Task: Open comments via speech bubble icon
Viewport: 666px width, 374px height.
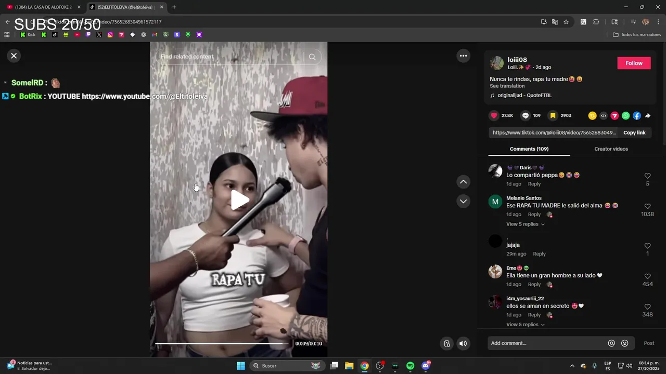Action: [x=526, y=115]
